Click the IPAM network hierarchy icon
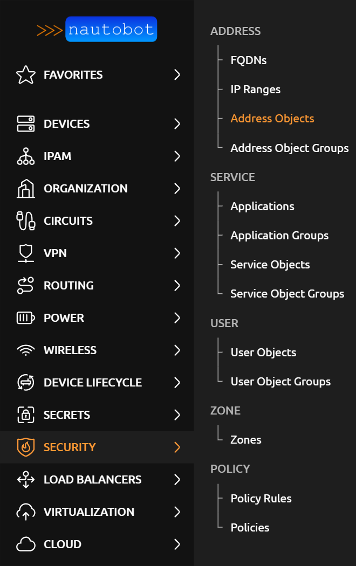This screenshot has height=566, width=356. pos(25,156)
